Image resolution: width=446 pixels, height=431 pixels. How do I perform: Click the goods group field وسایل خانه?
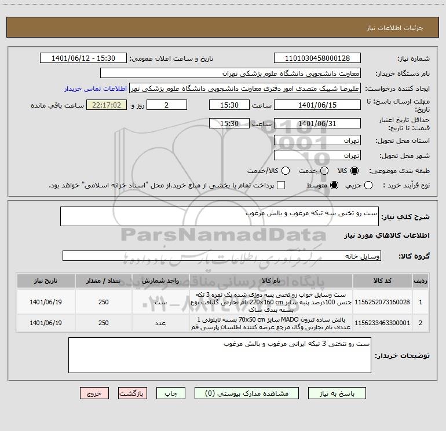click(222, 256)
